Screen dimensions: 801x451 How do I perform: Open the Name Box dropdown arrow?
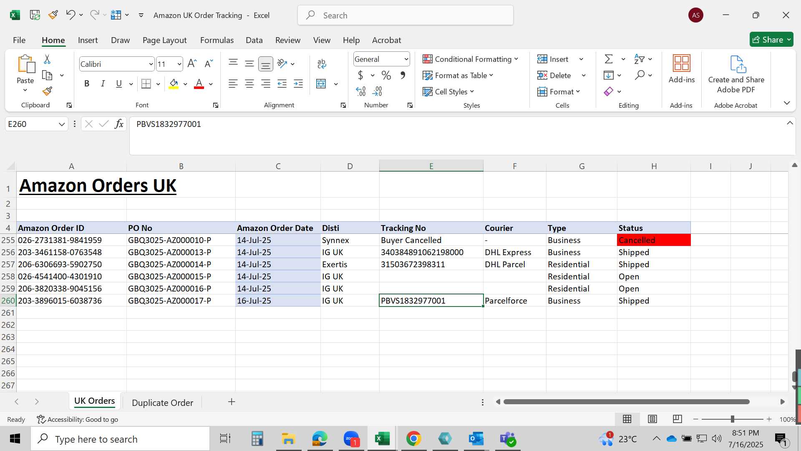62,124
